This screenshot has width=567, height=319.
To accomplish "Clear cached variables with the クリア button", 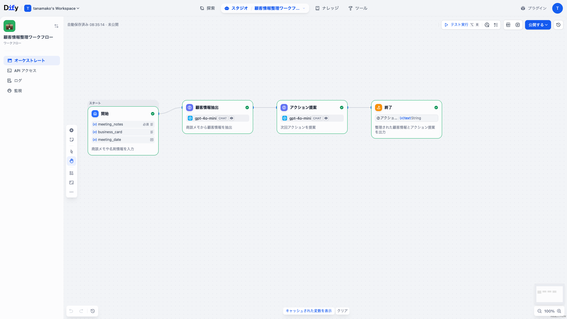I will pyautogui.click(x=342, y=311).
